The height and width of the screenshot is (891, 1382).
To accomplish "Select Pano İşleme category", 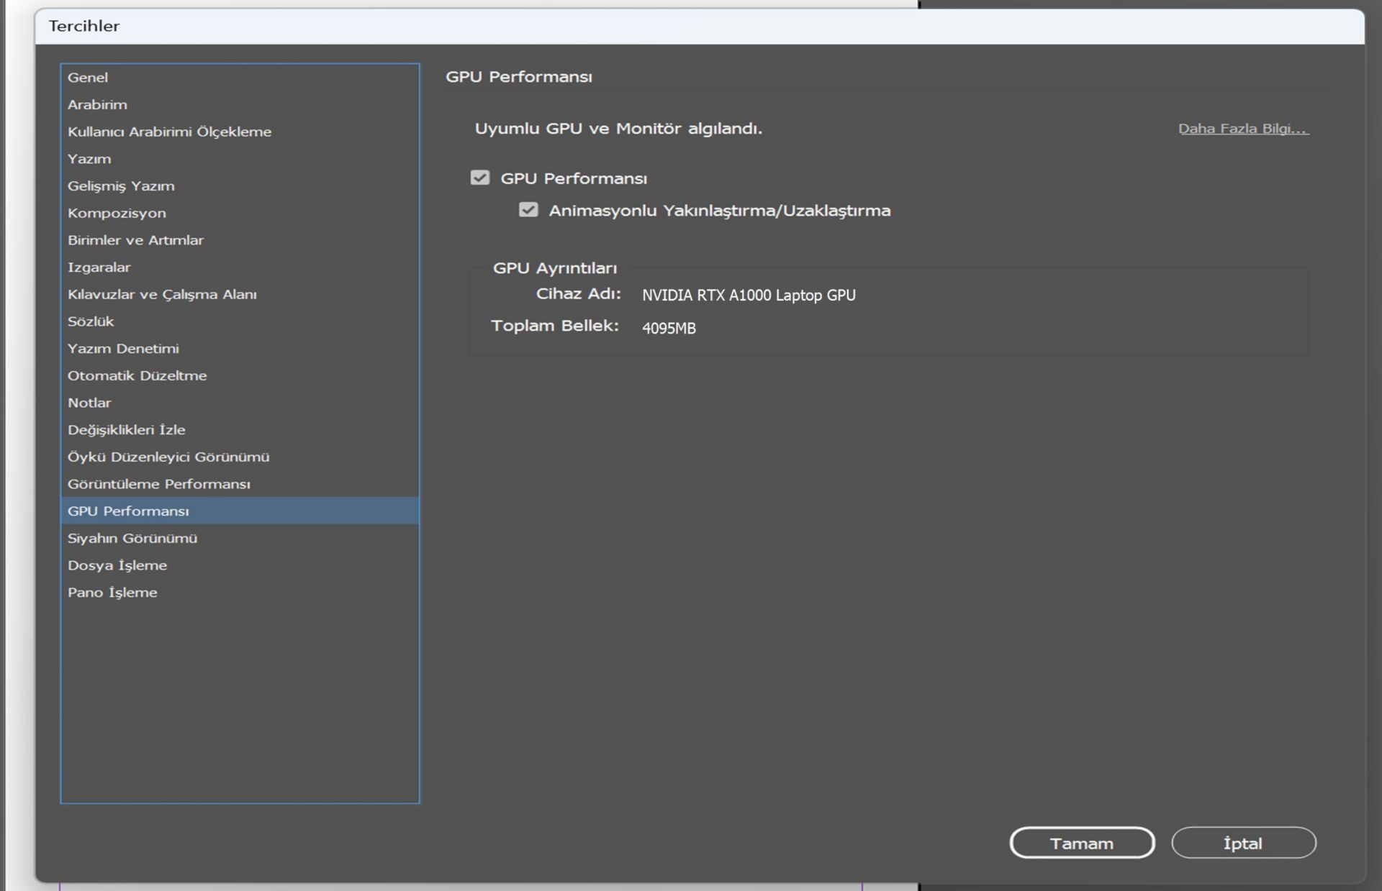I will (x=112, y=593).
